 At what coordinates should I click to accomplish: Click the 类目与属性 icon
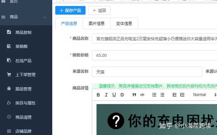pos(9,103)
